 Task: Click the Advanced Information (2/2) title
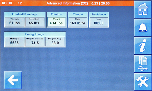(x=67, y=3)
